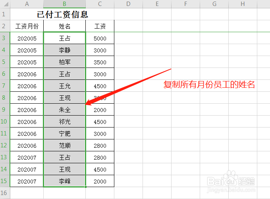The height and width of the screenshot is (199, 270).
Task: Select column G header
Action: click(x=214, y=4)
